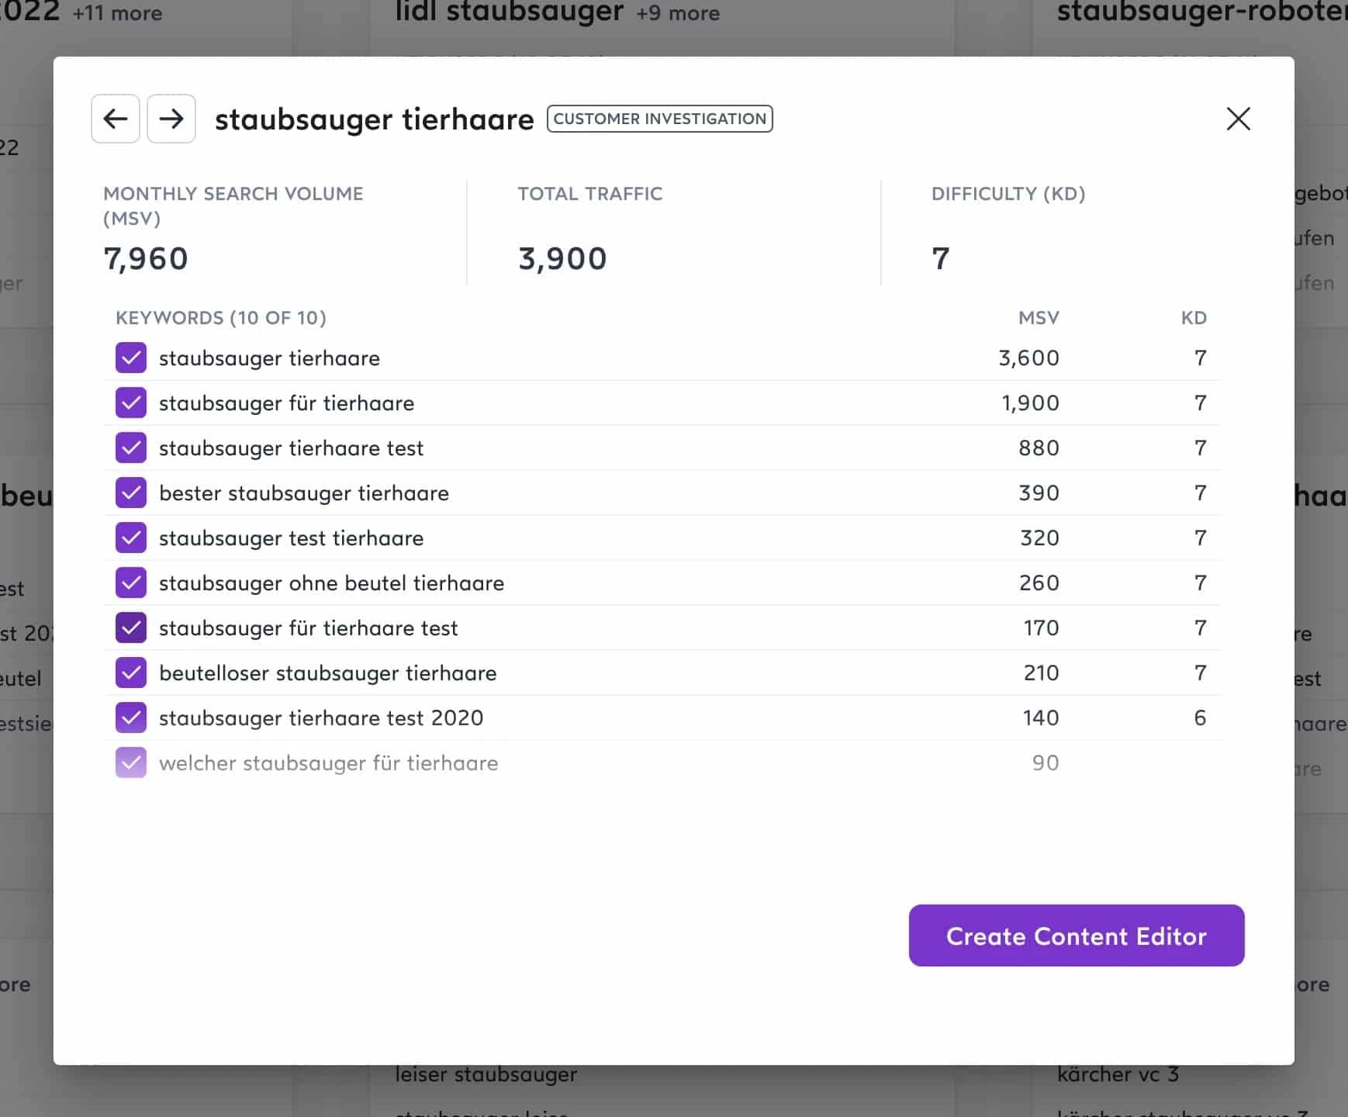
Task: Navigate forward using the right arrow icon
Action: 171,119
